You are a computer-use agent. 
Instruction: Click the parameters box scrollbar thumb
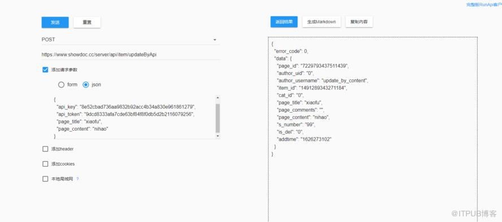pos(218,118)
